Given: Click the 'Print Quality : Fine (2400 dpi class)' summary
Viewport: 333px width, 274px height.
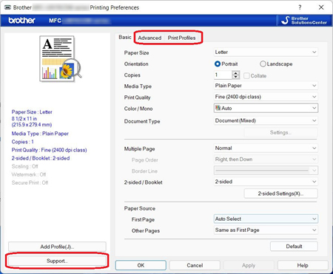Looking at the screenshot, I should coord(49,150).
